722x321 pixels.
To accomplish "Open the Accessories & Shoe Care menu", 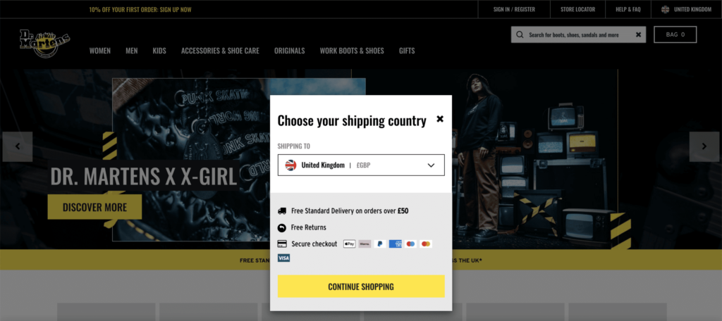I will tap(220, 51).
